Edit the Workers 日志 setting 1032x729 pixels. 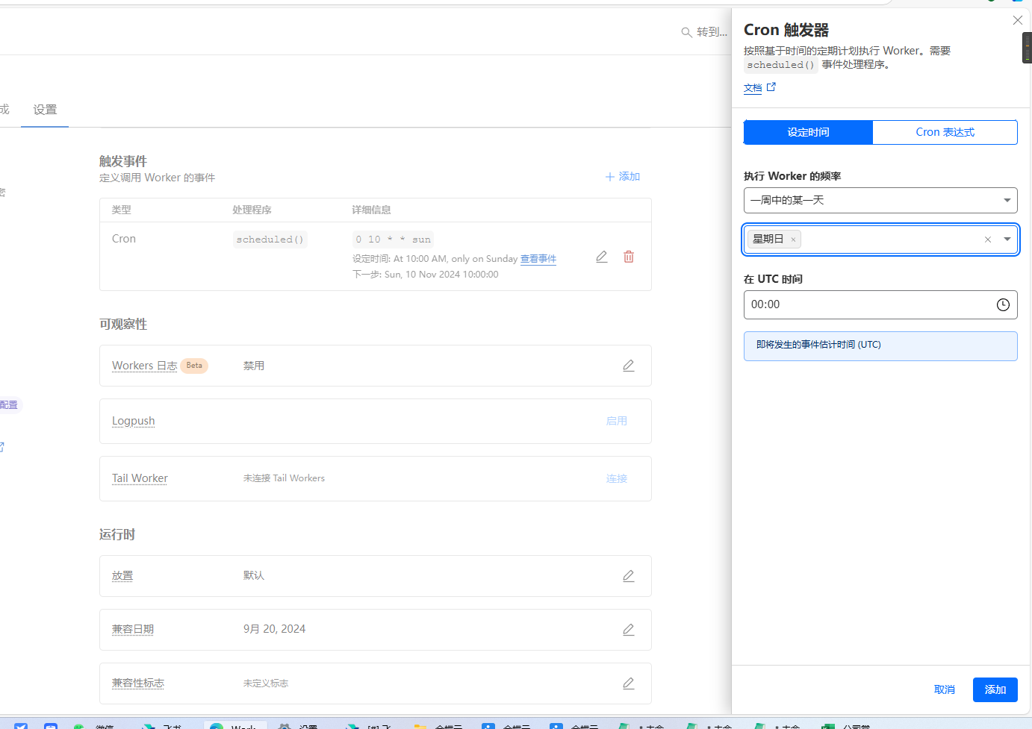[629, 366]
